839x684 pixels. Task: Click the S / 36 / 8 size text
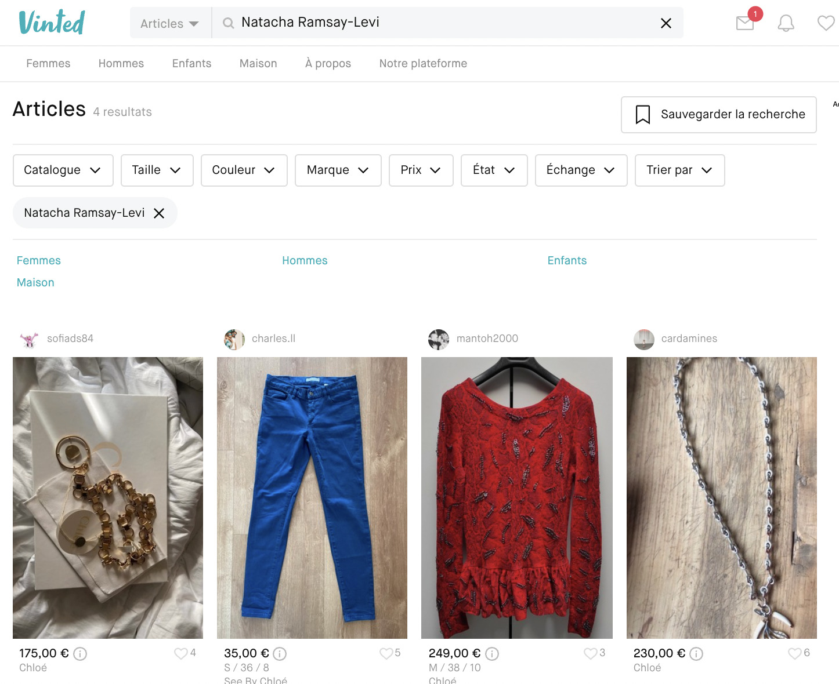pyautogui.click(x=247, y=668)
